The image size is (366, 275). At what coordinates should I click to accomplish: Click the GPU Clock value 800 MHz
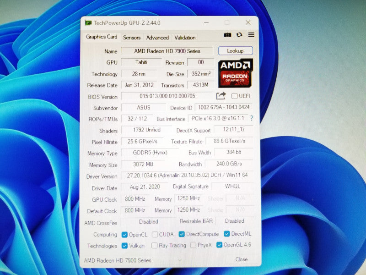(135, 199)
